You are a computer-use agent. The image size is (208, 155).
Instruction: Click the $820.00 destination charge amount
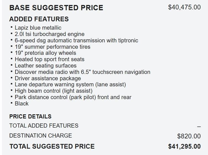[189, 136]
